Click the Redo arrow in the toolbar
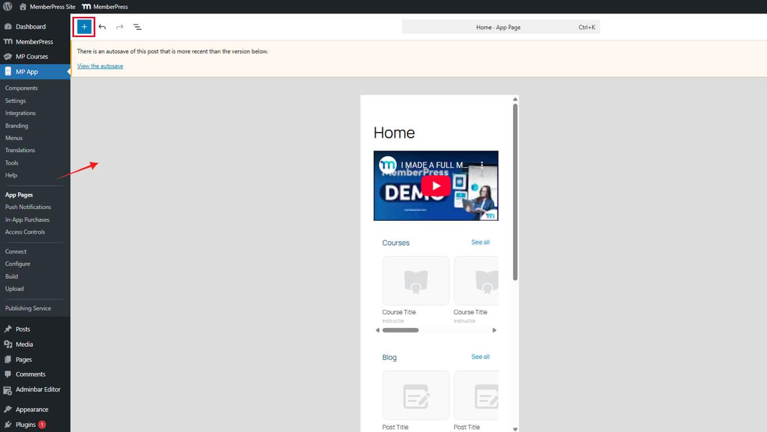 pyautogui.click(x=120, y=26)
